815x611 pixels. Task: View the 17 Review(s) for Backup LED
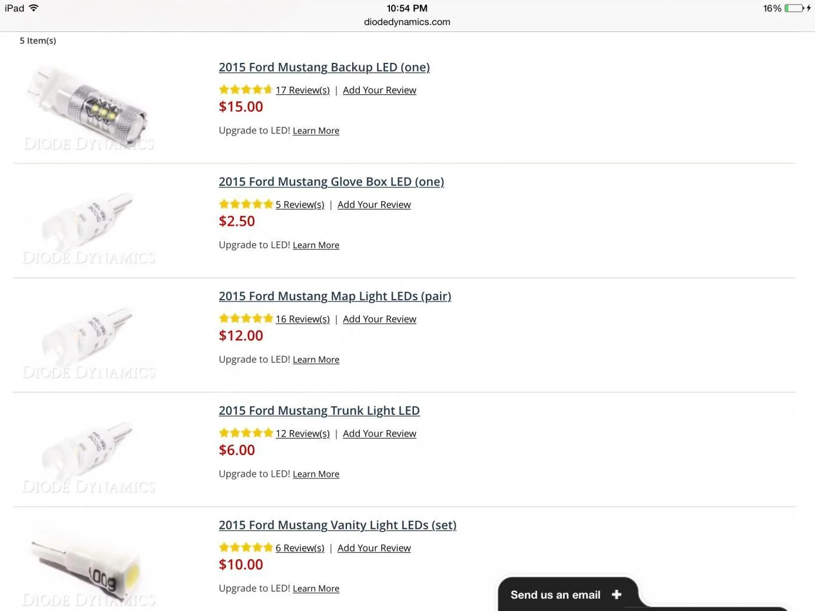pos(303,90)
